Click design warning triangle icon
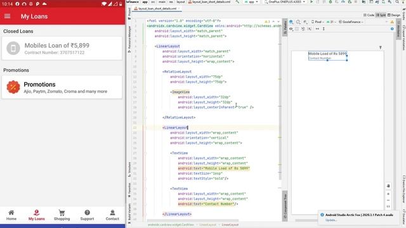 coord(392,22)
